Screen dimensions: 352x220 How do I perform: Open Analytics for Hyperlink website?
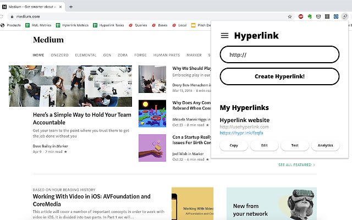(325, 145)
